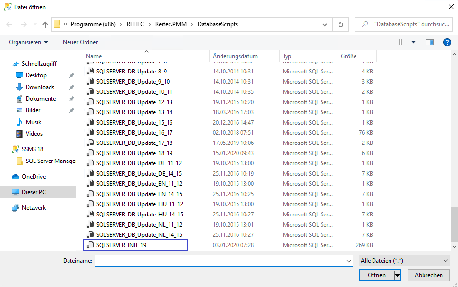Open the view options dropdown arrow

[x=414, y=42]
